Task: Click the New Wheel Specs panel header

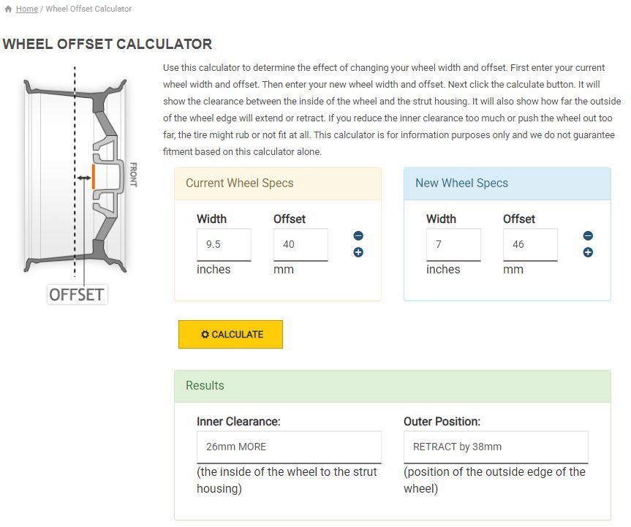Action: tap(507, 183)
